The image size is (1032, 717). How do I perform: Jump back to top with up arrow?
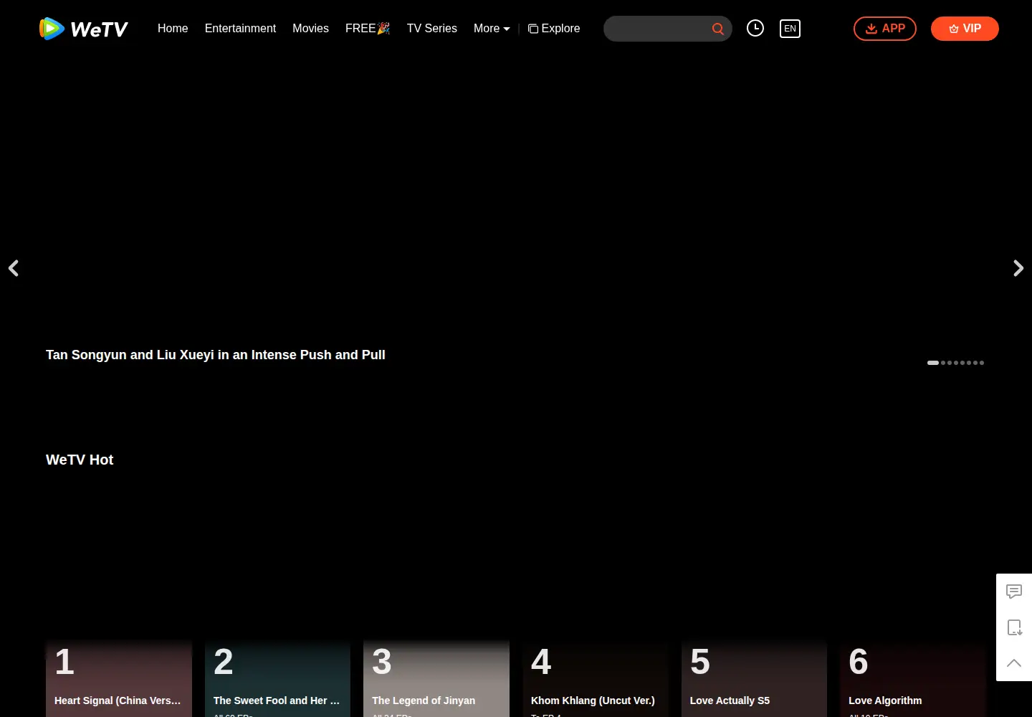click(x=1014, y=663)
